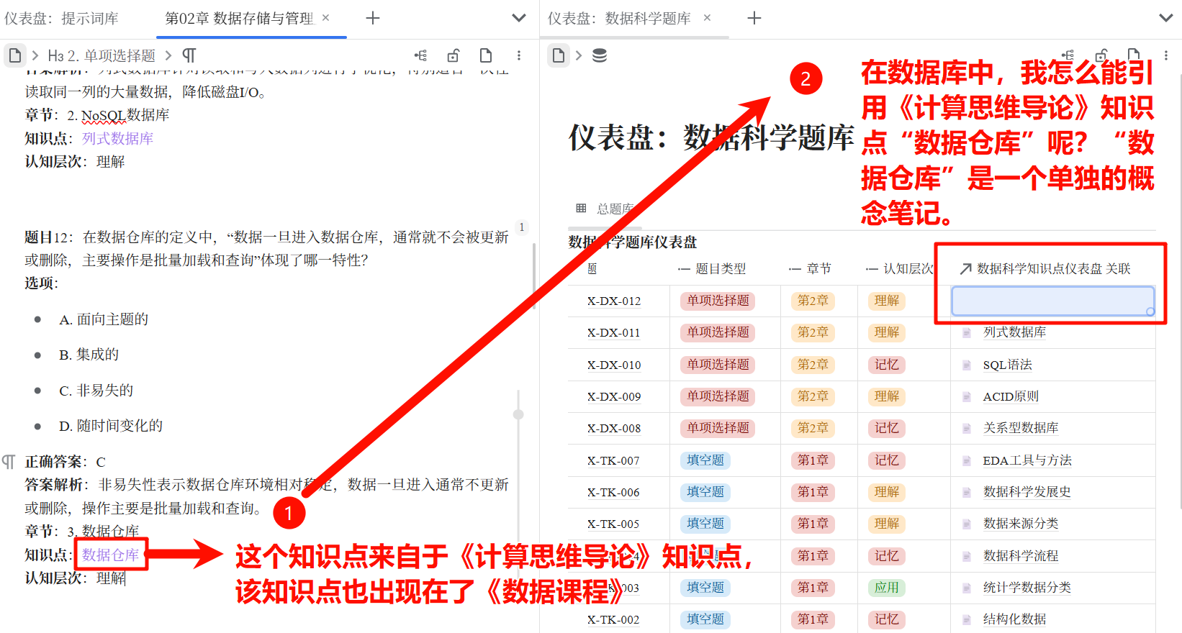Open the 题目类型 column header menu
This screenshot has height=633, width=1182.
pos(719,268)
